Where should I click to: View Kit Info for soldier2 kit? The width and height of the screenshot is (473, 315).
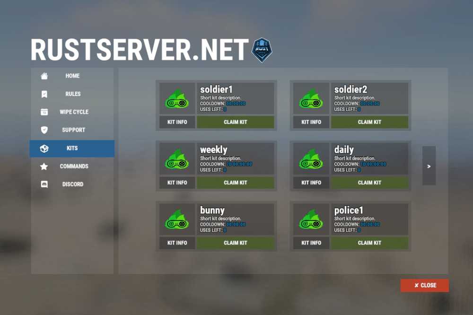click(x=311, y=122)
